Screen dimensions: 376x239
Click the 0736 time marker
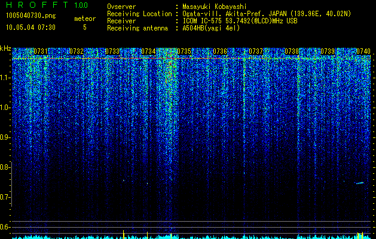[x=220, y=51]
